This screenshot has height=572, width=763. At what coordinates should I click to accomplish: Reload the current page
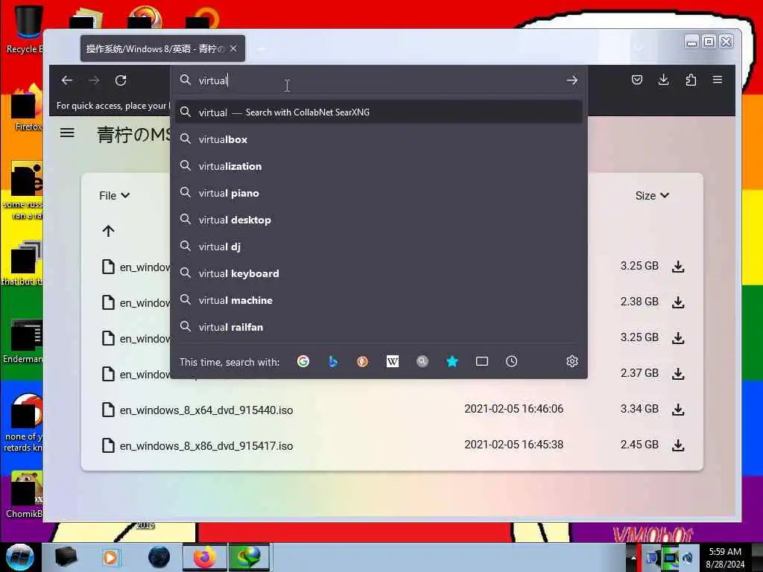tap(121, 80)
